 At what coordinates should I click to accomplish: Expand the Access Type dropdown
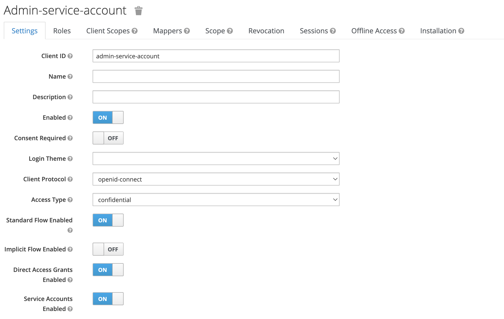point(216,200)
